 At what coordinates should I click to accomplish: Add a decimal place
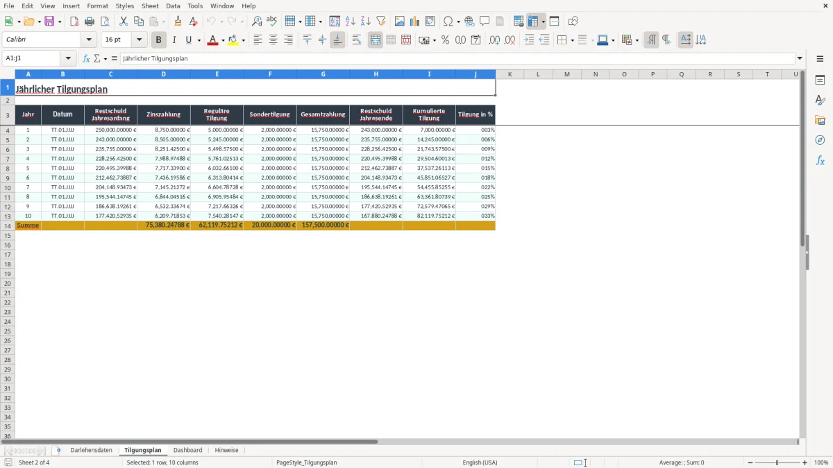pyautogui.click(x=494, y=40)
